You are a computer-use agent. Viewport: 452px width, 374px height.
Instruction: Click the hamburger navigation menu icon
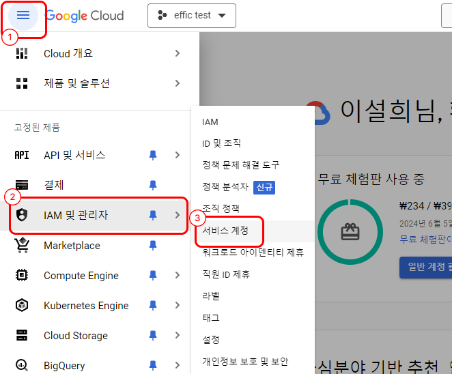point(23,16)
